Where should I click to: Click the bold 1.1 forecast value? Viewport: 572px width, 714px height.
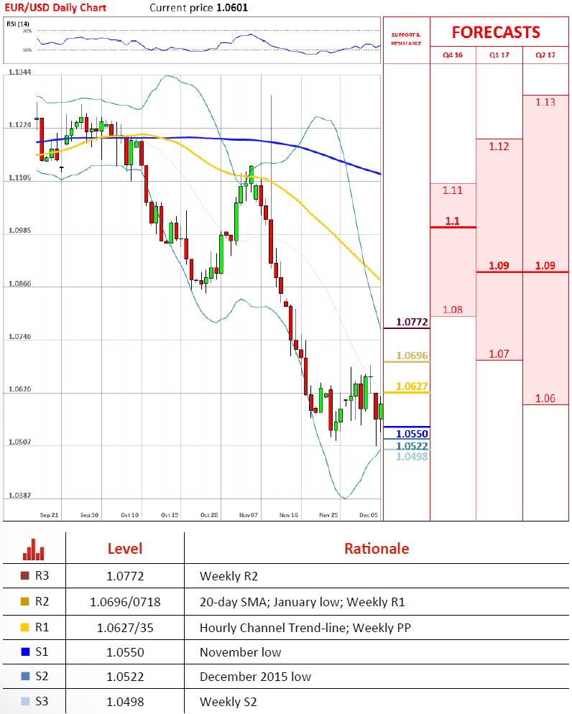point(452,221)
